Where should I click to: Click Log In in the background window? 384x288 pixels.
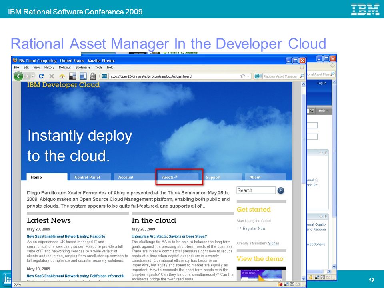(322, 83)
